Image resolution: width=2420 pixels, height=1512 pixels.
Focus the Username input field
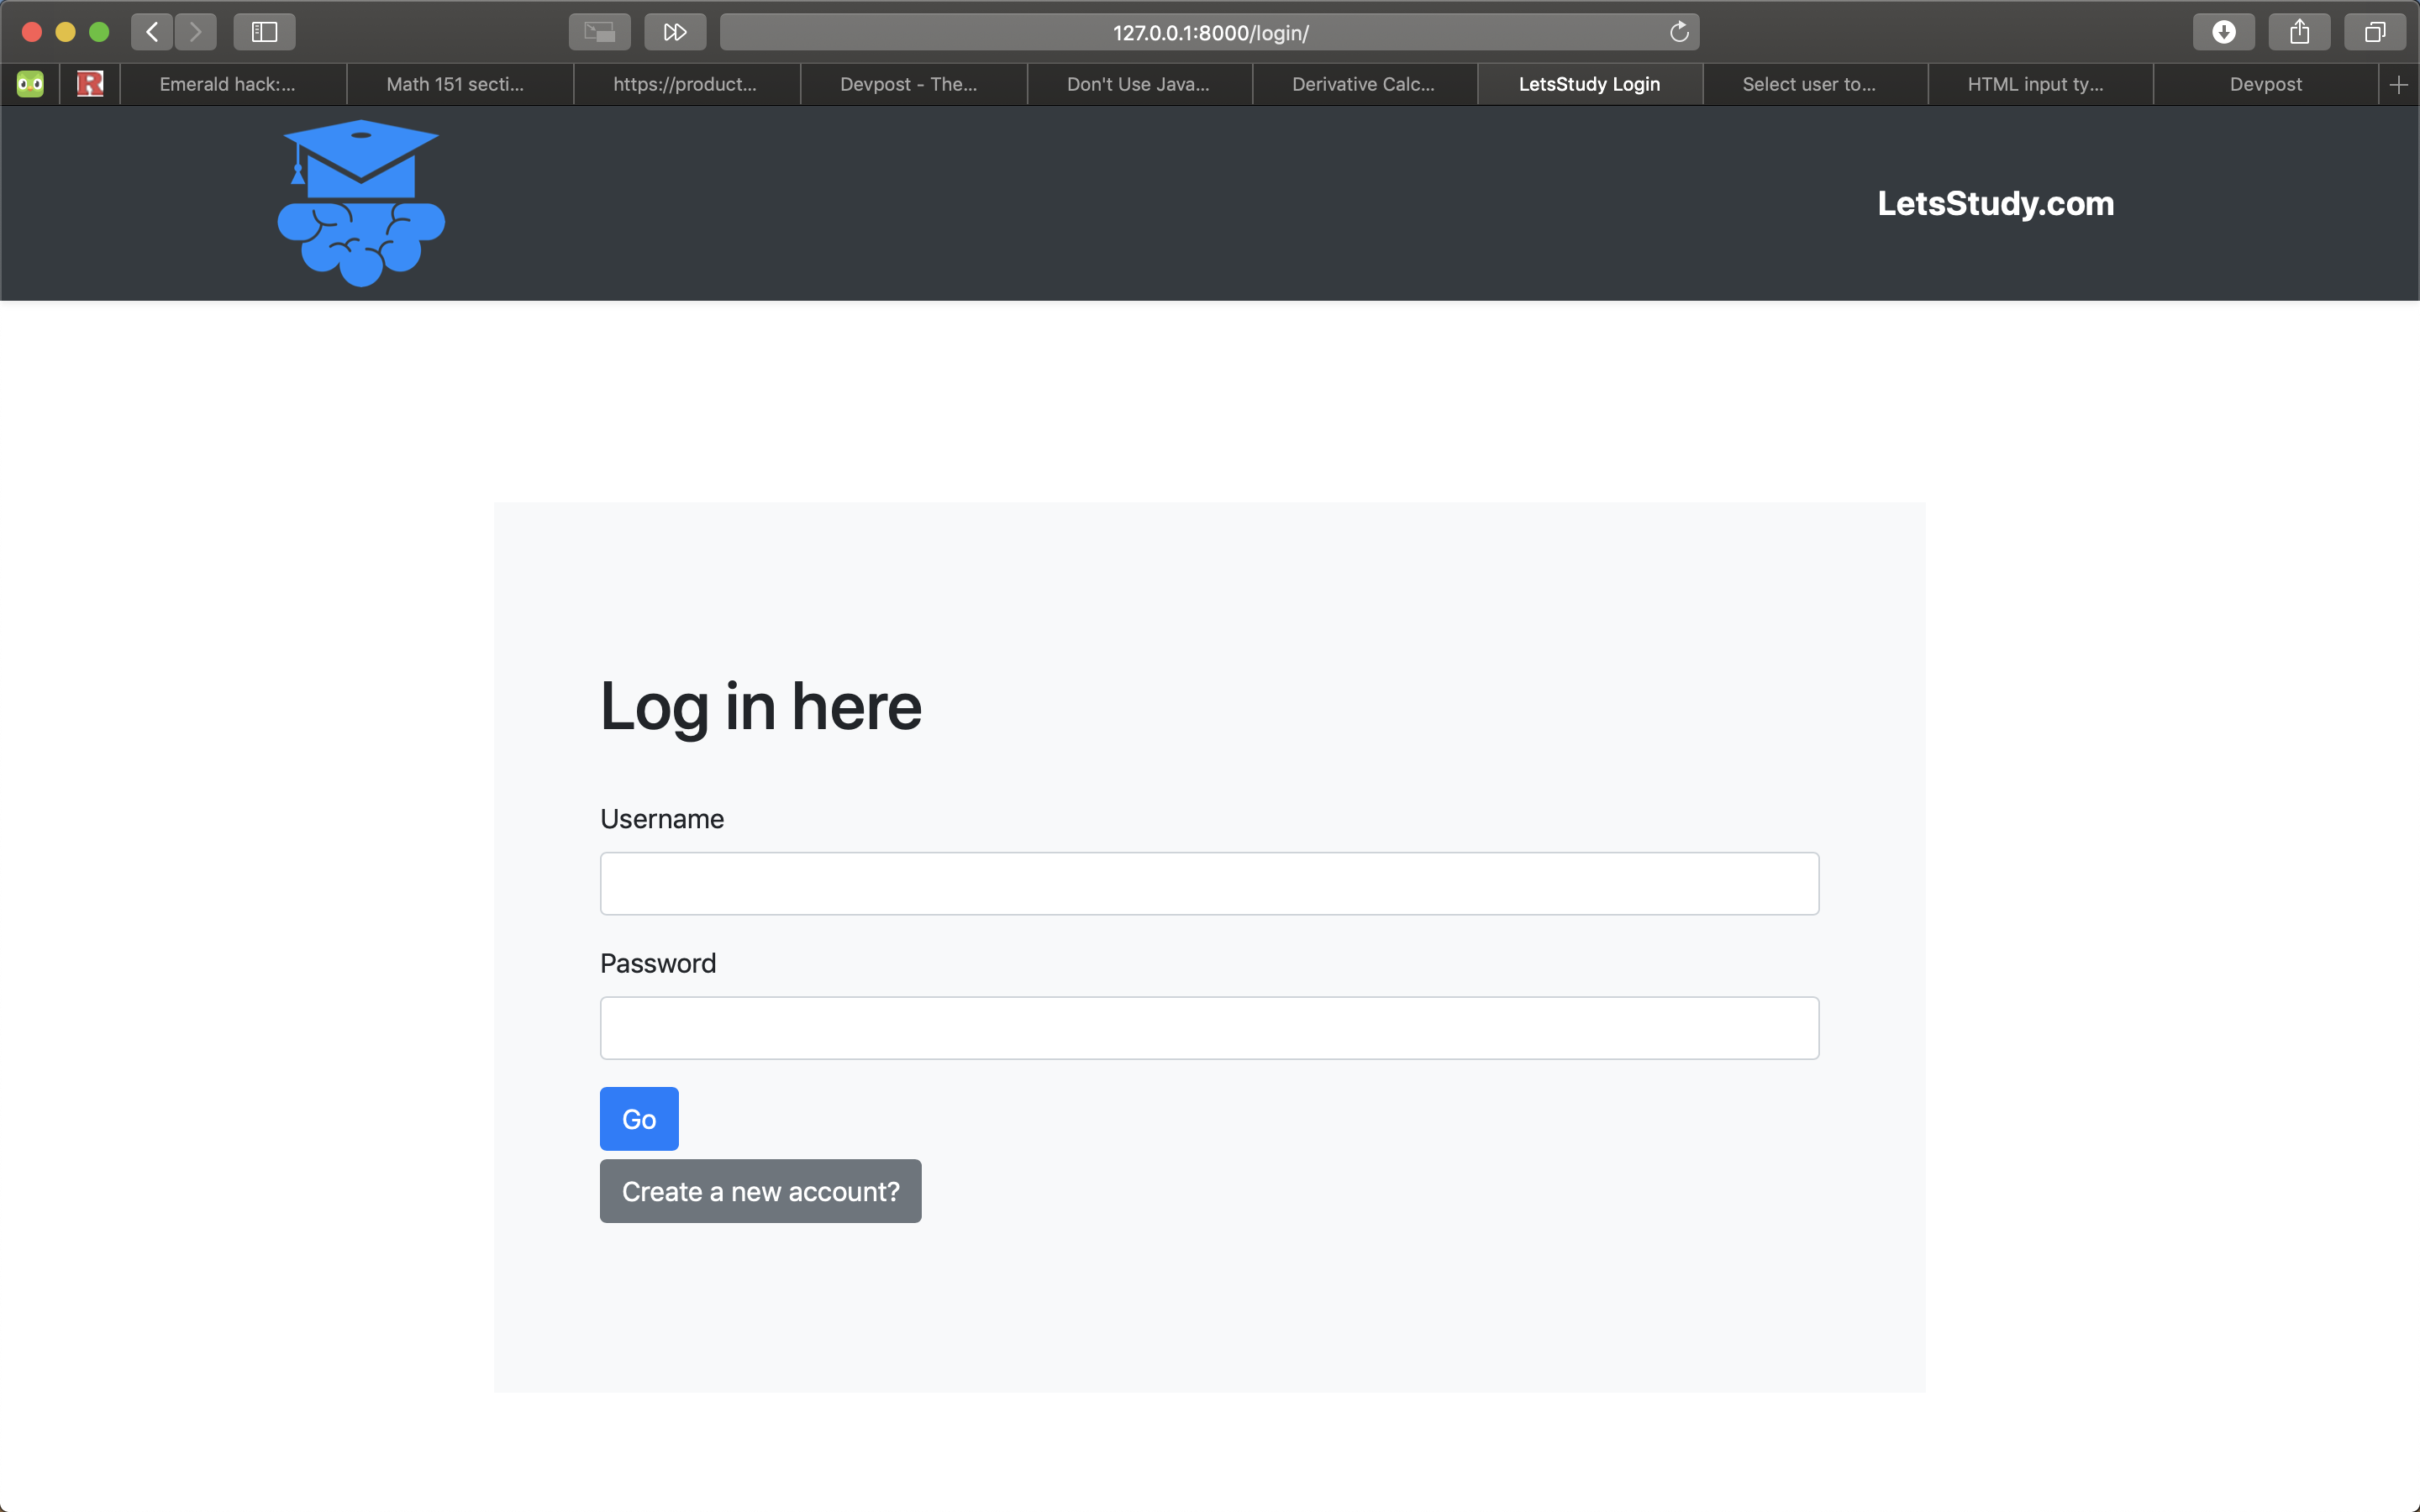(1209, 883)
